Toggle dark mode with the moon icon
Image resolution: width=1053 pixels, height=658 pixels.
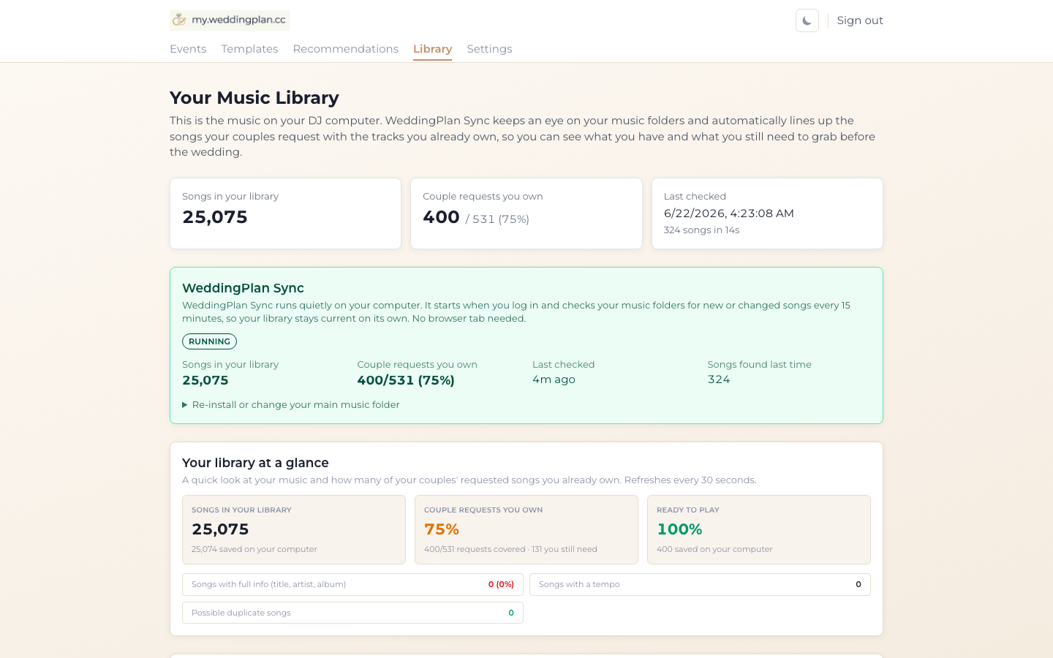tap(807, 20)
